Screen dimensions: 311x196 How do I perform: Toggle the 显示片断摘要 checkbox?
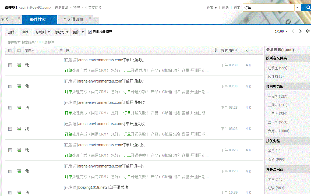coord(90,32)
